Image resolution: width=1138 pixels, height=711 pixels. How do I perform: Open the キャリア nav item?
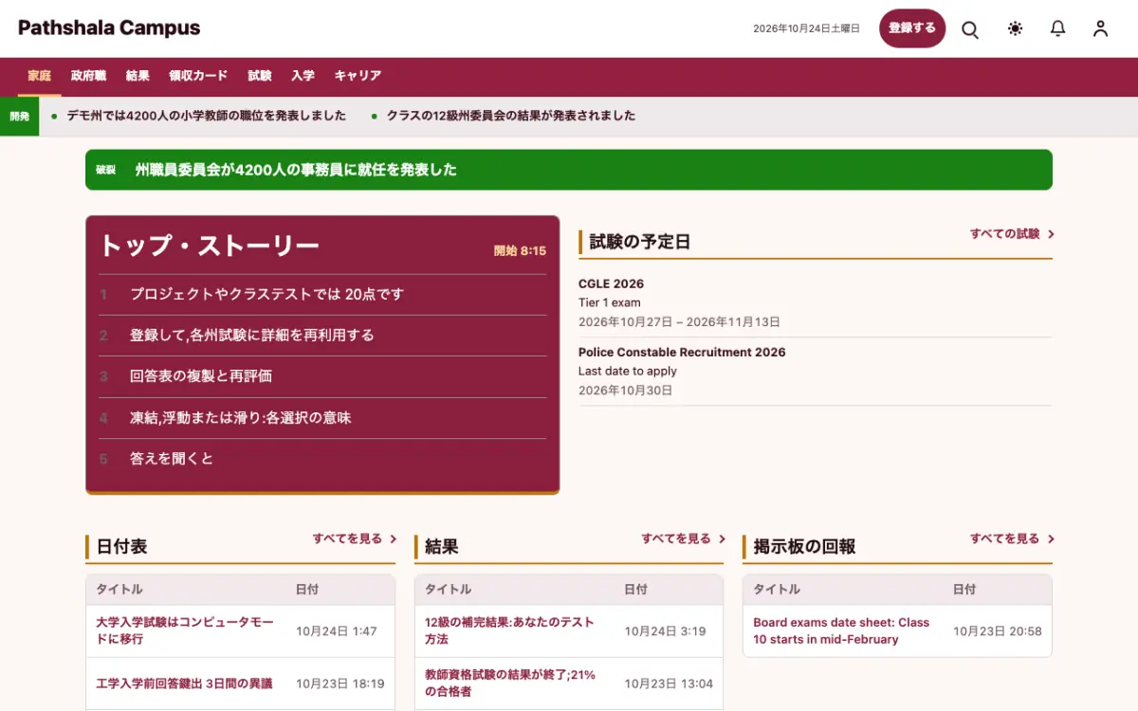point(358,76)
